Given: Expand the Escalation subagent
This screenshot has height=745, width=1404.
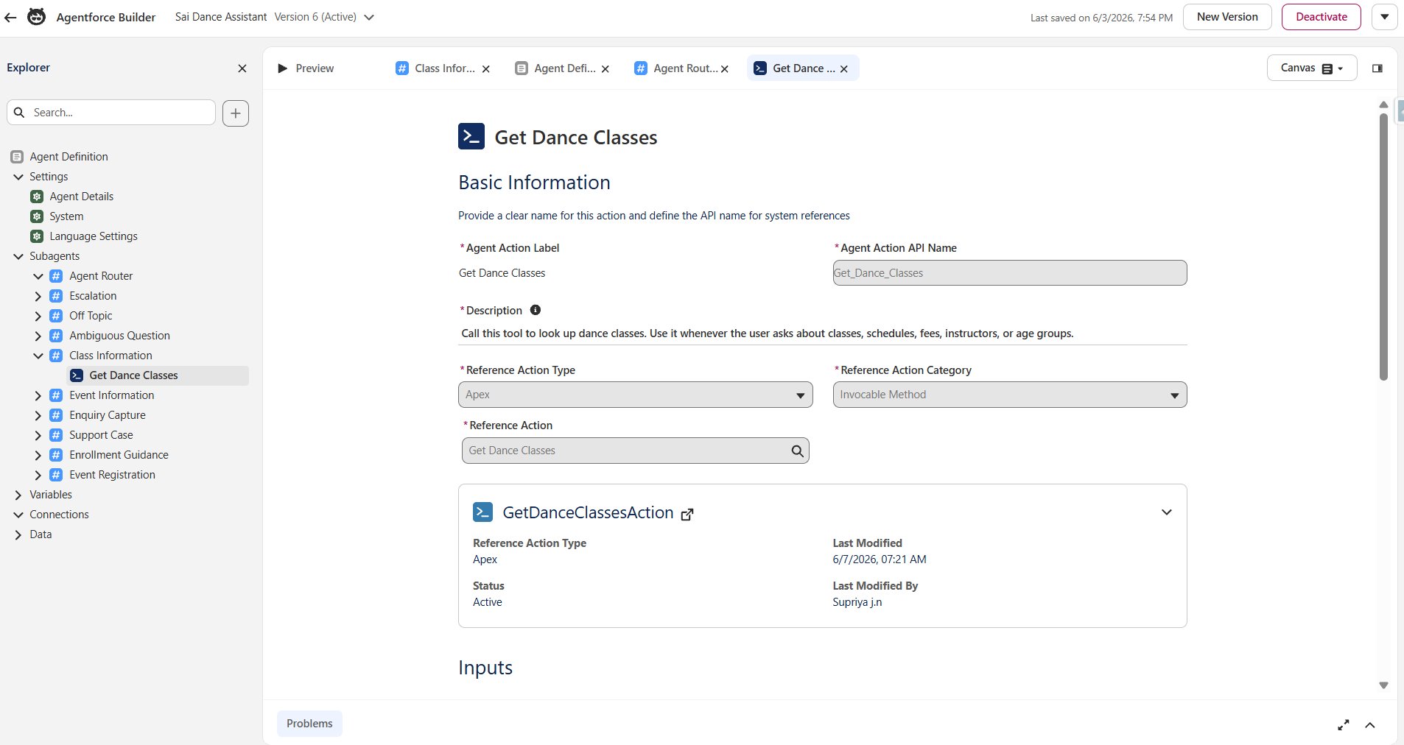Looking at the screenshot, I should coord(38,296).
